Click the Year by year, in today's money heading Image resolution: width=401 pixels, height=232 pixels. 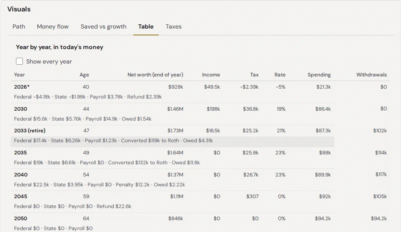(x=59, y=47)
